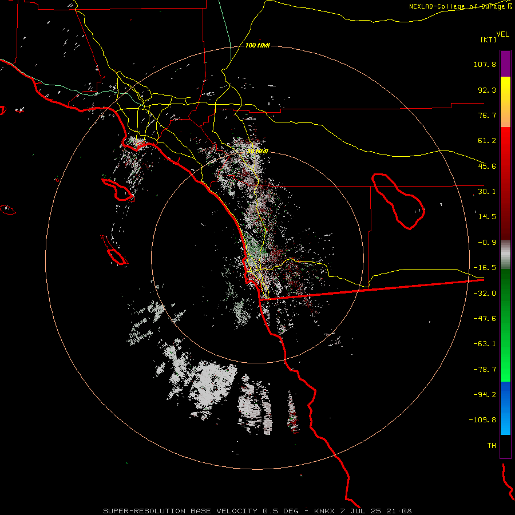This screenshot has height=515, width=515.
Task: Select the -0.9 legend value
Action: tap(487, 243)
